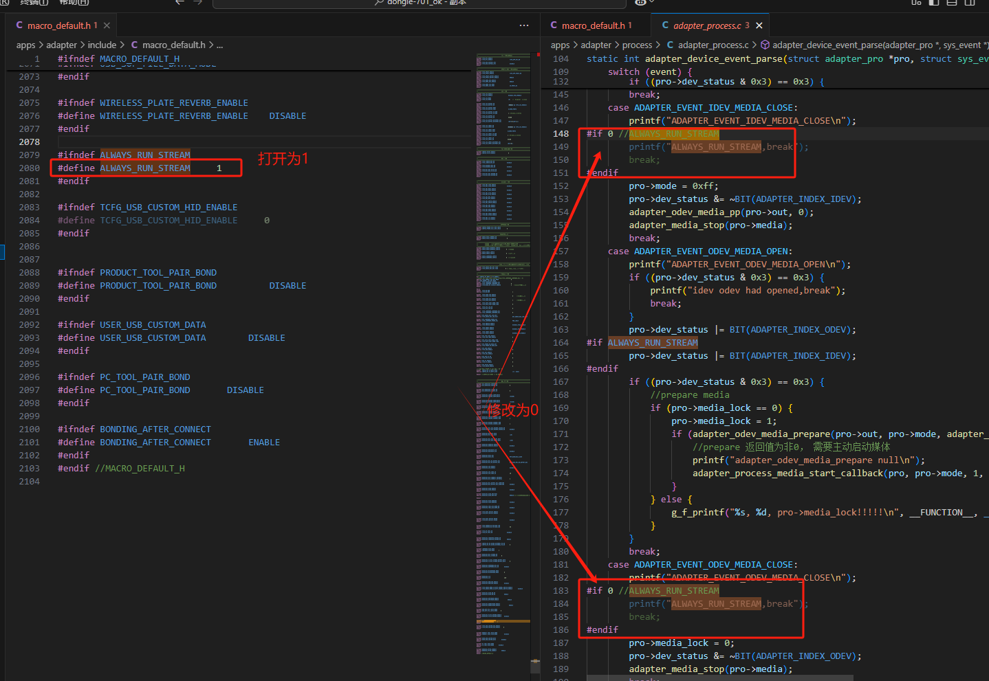This screenshot has width=989, height=681.
Task: Click '#define PC_TOOL_PAIR_BOND' line
Action: click(x=161, y=390)
